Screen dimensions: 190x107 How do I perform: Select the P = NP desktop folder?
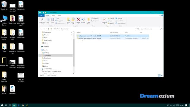4,90
